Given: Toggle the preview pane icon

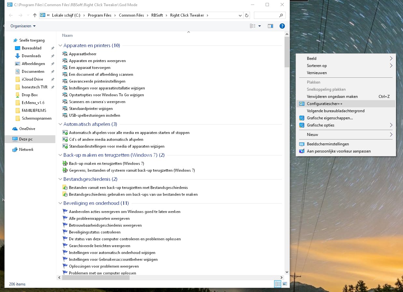Looking at the screenshot, I should [270, 26].
